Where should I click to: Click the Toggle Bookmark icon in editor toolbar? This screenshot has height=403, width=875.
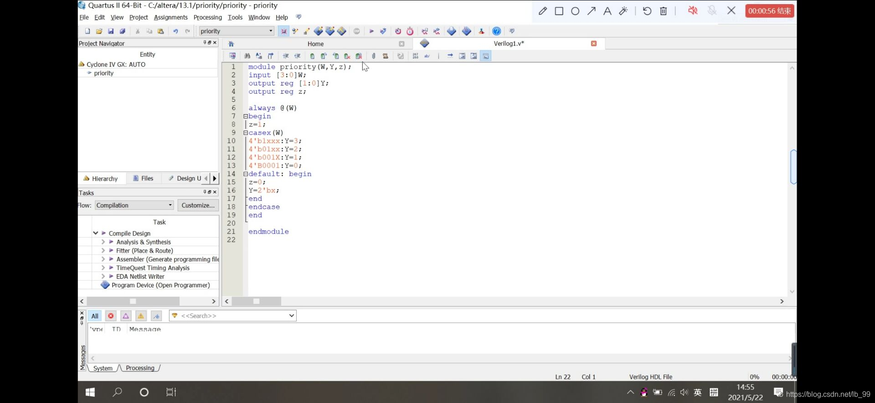(312, 56)
